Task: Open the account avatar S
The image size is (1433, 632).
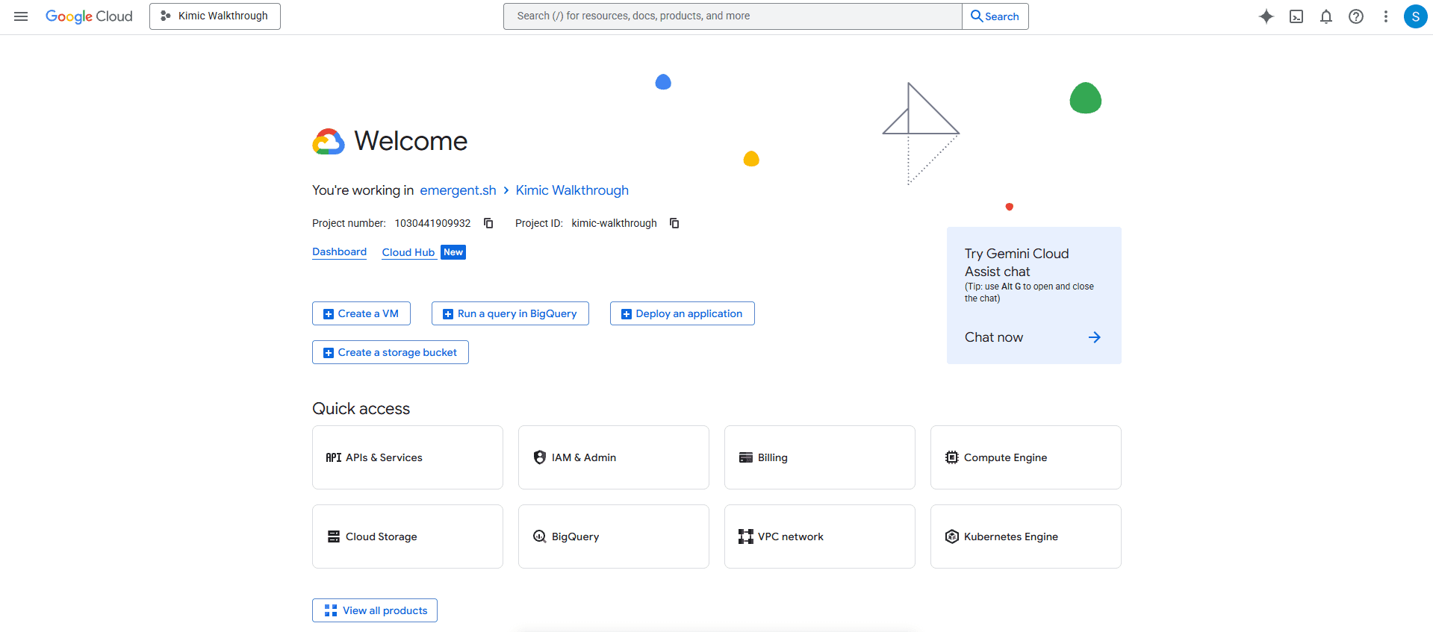Action: click(1415, 16)
